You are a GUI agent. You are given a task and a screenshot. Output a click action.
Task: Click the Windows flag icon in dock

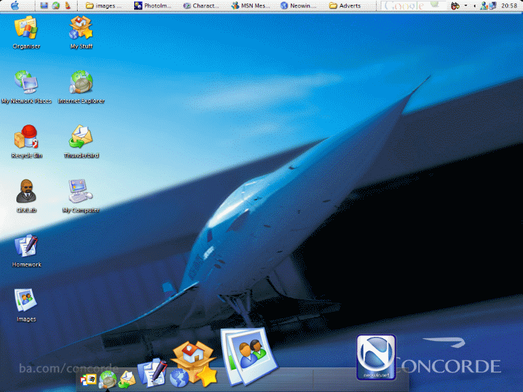(x=89, y=380)
